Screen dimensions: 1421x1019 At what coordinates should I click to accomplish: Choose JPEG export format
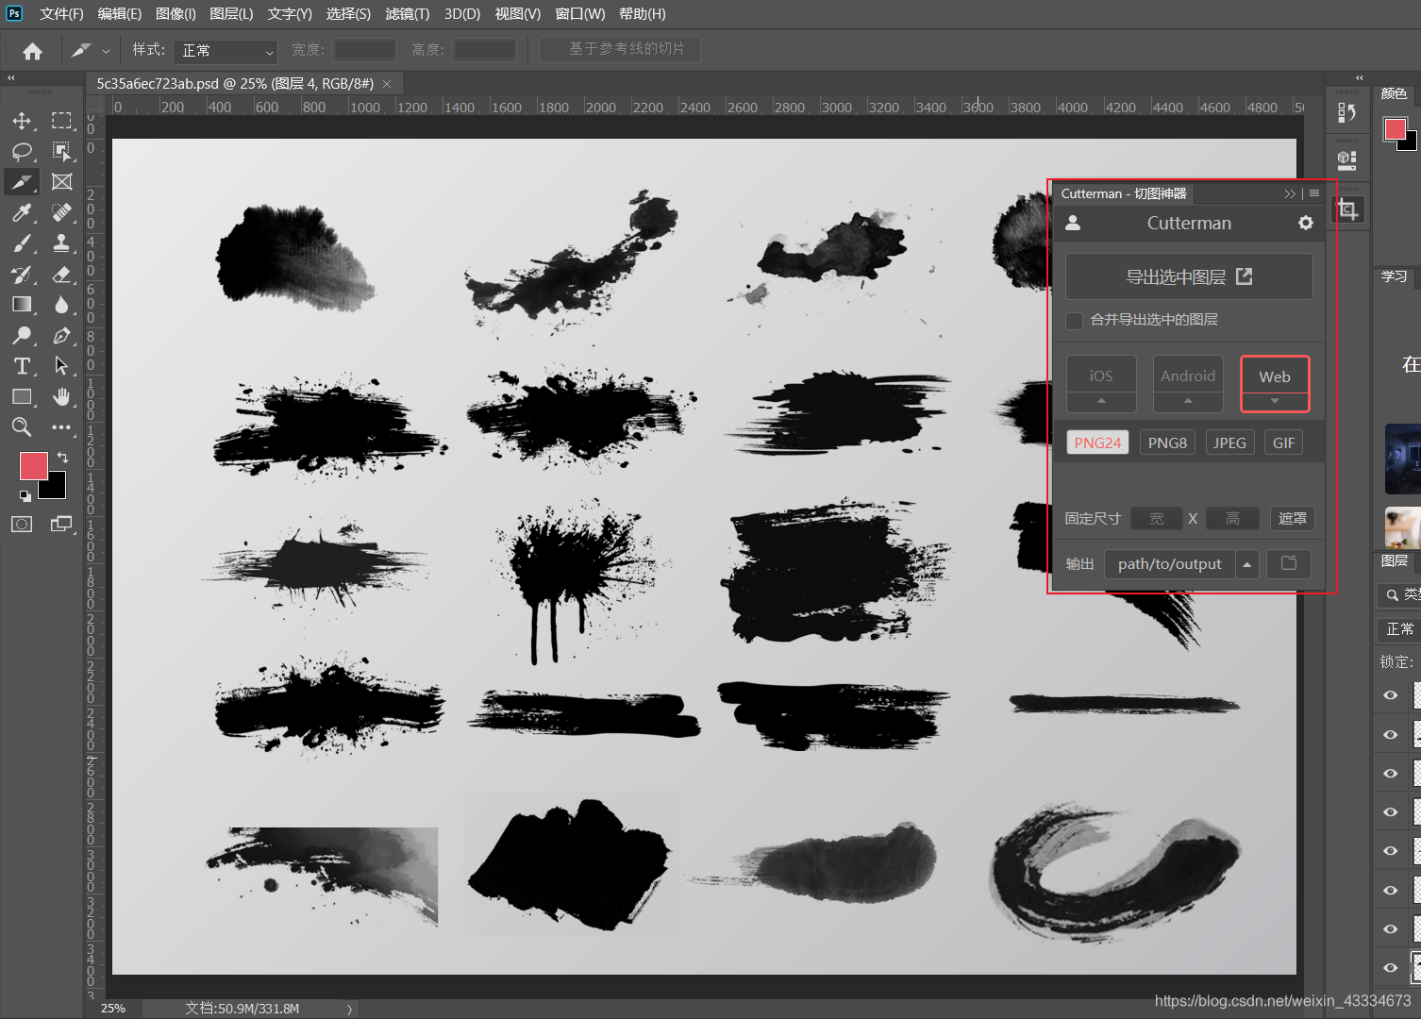click(x=1229, y=443)
